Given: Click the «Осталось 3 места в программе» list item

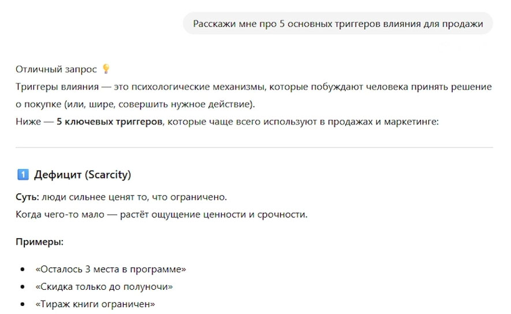Looking at the screenshot, I should click(x=110, y=269).
